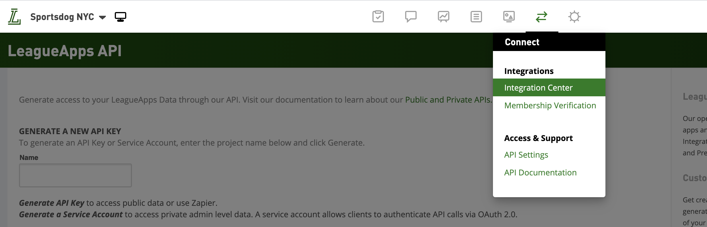Viewport: 707px width, 227px height.
Task: Open the document lines content icon
Action: pos(476,17)
